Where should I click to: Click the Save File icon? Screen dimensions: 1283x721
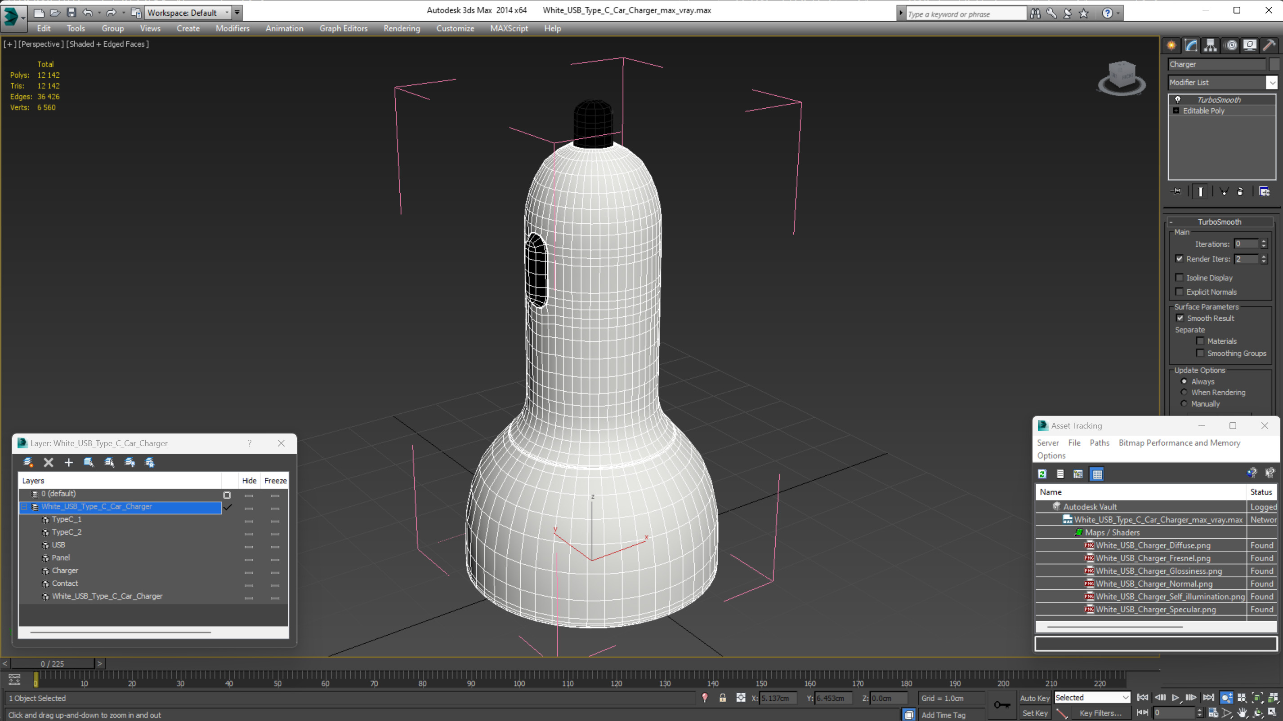pos(71,13)
